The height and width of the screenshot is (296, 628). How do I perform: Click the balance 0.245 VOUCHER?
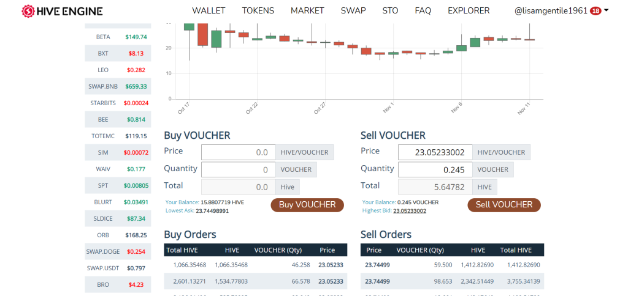tap(418, 202)
